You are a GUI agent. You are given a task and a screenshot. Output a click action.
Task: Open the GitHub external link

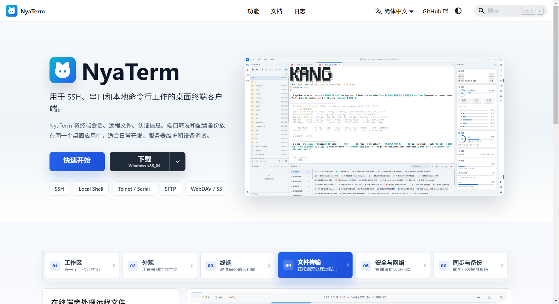point(435,11)
